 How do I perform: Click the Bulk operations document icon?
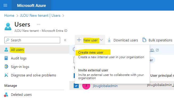(144, 40)
